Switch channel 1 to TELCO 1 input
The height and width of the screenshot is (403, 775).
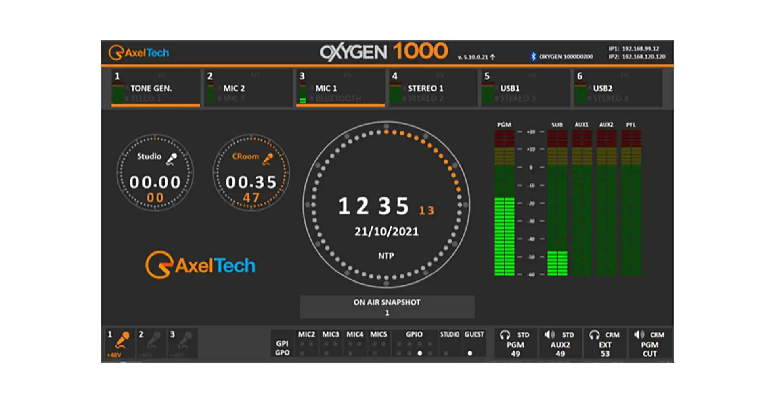pos(147,98)
